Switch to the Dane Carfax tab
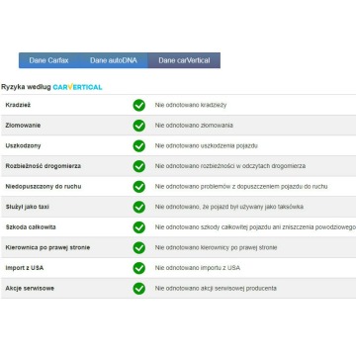The height and width of the screenshot is (356, 356). (x=48, y=60)
